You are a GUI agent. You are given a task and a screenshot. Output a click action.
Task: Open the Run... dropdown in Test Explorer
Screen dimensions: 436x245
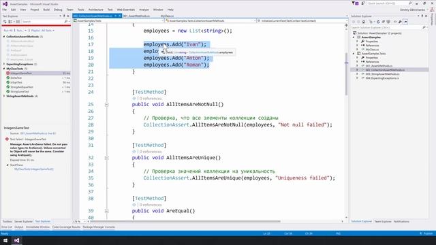[x=21, y=30]
